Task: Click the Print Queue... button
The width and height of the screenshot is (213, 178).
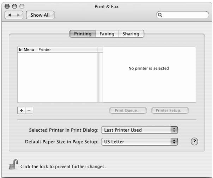Action: (128, 110)
